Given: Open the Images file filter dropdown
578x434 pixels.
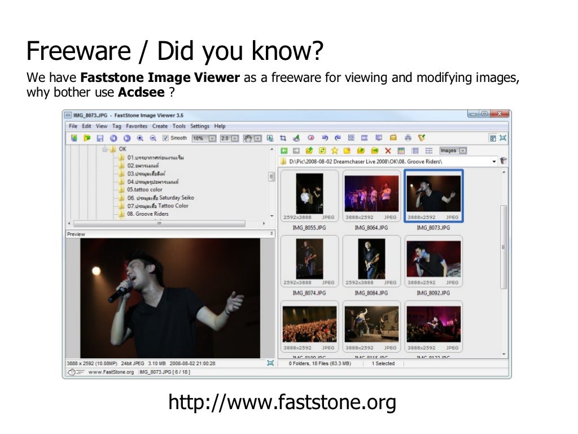Looking at the screenshot, I should [x=463, y=151].
